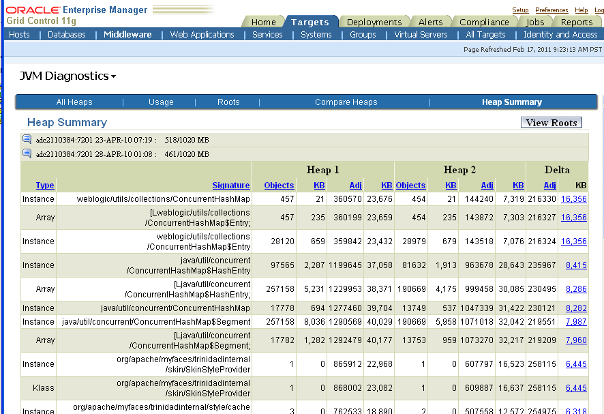Open the 8,286 delta link

point(576,289)
